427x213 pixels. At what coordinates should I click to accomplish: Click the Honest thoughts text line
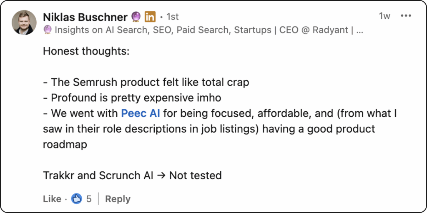(x=86, y=52)
